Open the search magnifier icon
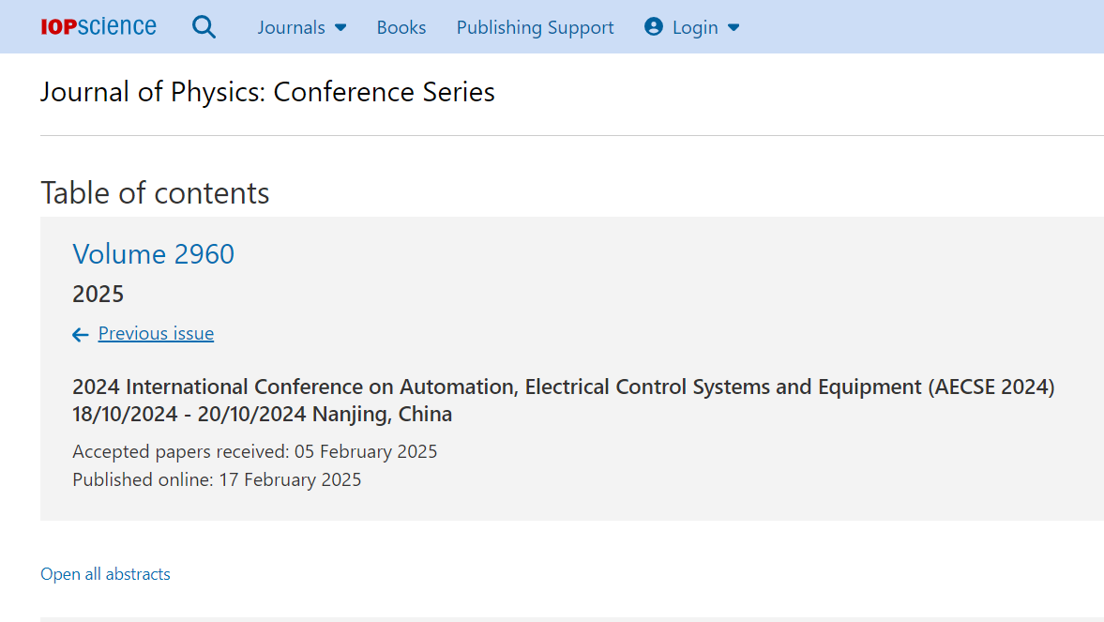The height and width of the screenshot is (622, 1104). (x=204, y=27)
